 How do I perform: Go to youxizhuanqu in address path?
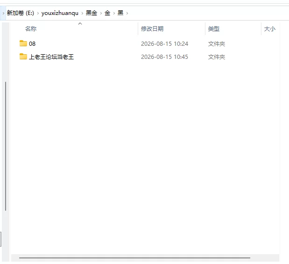point(60,13)
